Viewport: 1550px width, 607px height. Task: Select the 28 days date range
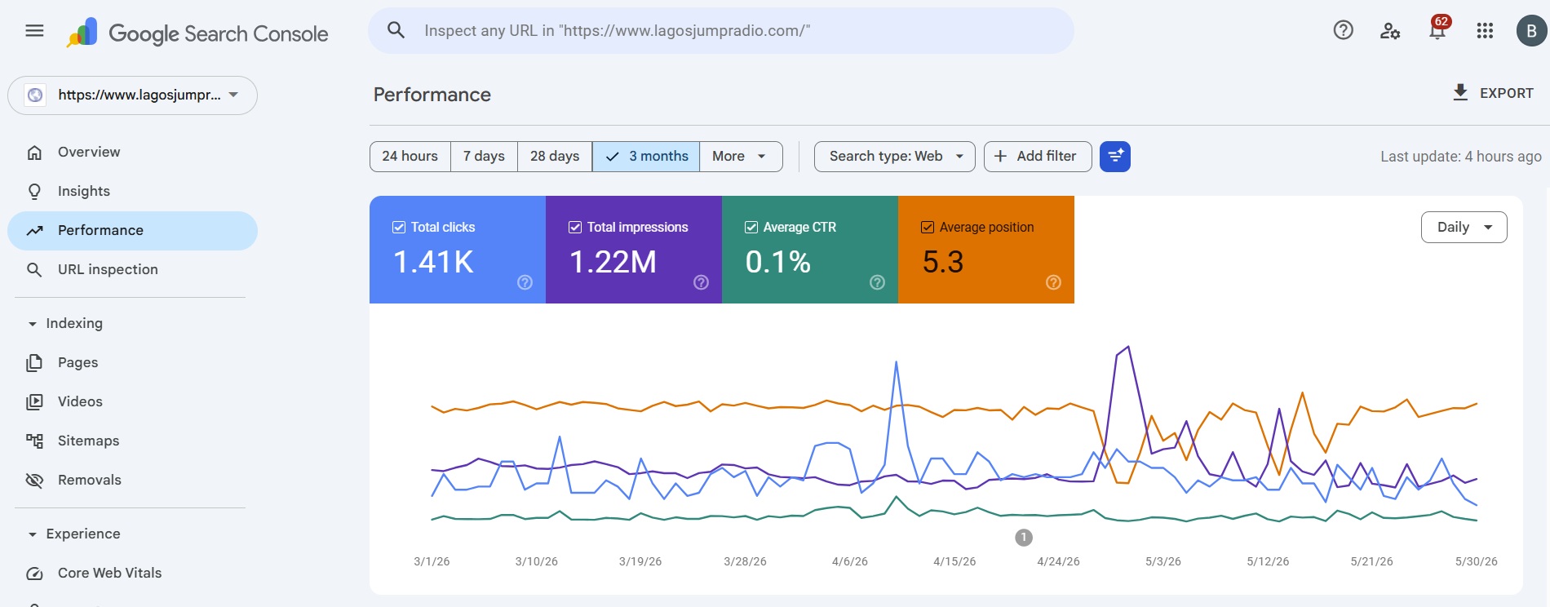[555, 156]
